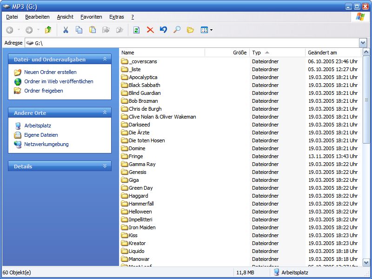This screenshot has height=279, width=372.
Task: Click the Paste clipboard icon
Action: pyautogui.click(x=92, y=30)
